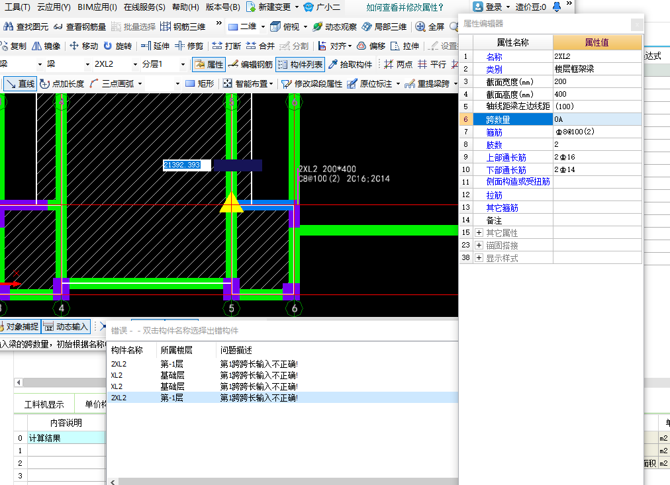Screen dimensions: 670x485
Task: Open the 在线服务(S) menu
Action: click(x=144, y=7)
